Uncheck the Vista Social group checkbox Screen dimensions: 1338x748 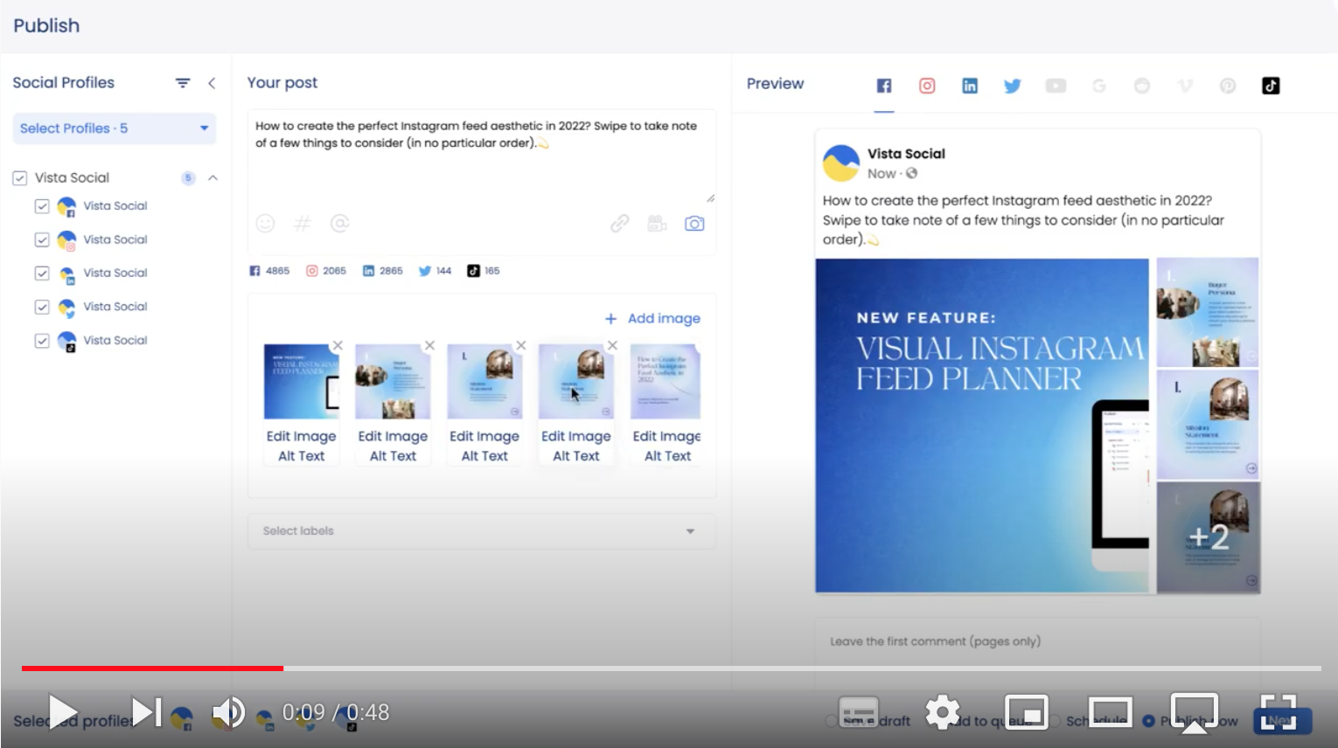20,178
